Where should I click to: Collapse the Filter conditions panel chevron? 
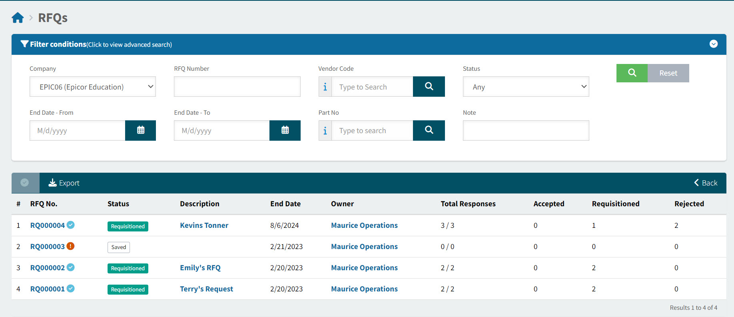tap(713, 44)
